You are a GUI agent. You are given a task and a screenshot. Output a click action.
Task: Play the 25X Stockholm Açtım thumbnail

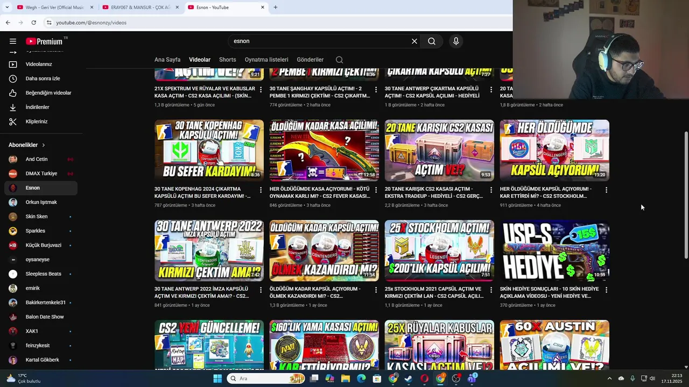click(x=439, y=250)
